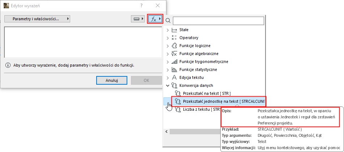
Task: Expand the Funkcje logiczne category
Action: click(167, 46)
